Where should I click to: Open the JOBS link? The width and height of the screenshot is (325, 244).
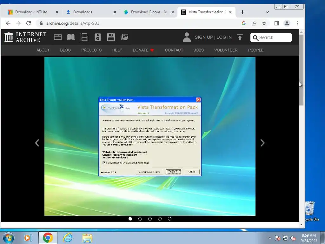[199, 50]
